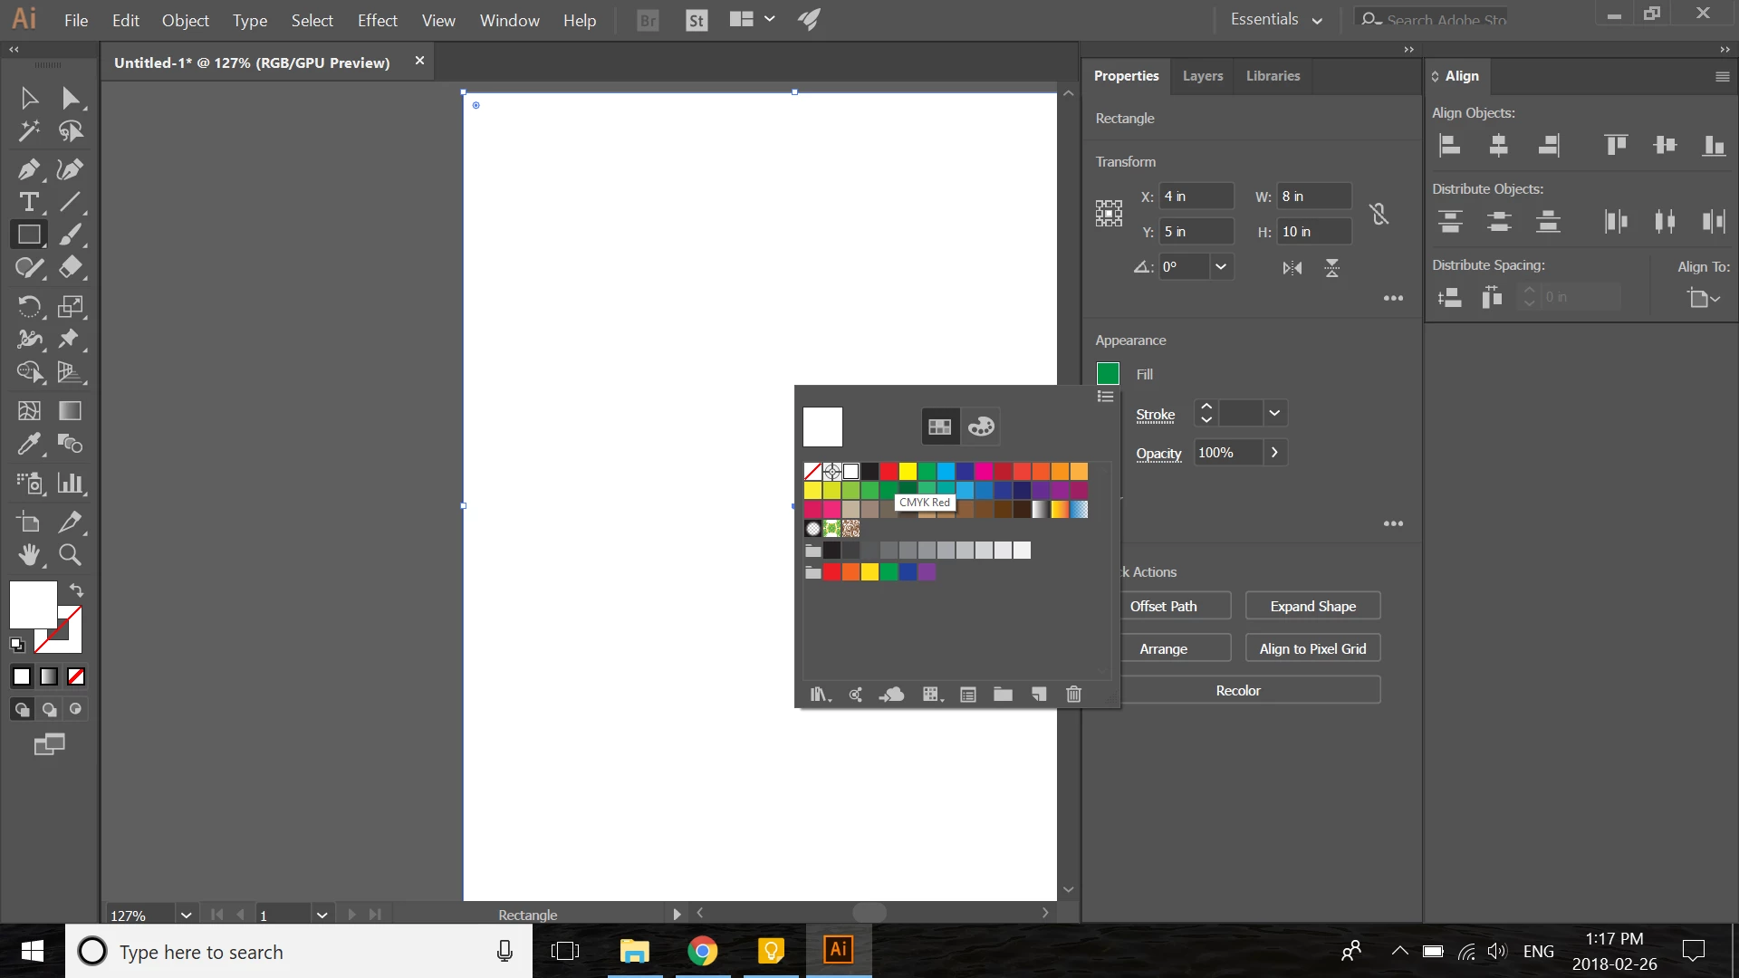Select the Type tool
1739x978 pixels.
tap(28, 202)
